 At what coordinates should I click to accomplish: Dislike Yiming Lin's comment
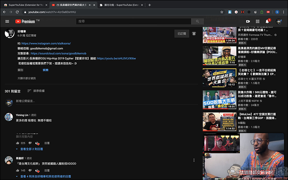click(x=30, y=143)
